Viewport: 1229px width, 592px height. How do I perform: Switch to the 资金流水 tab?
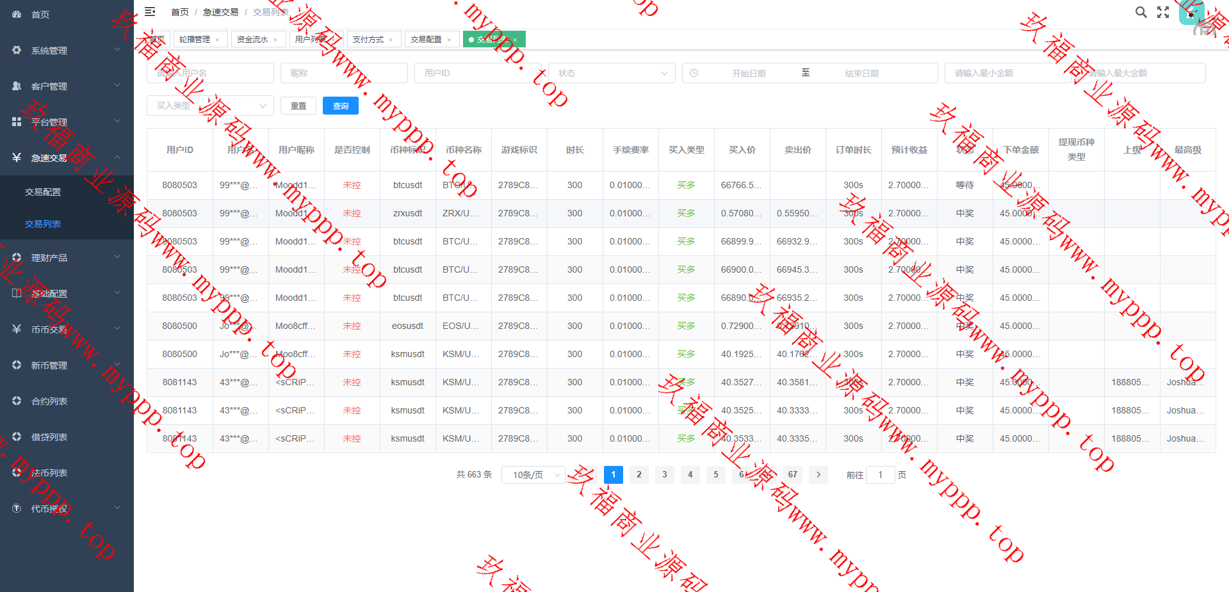tap(252, 40)
